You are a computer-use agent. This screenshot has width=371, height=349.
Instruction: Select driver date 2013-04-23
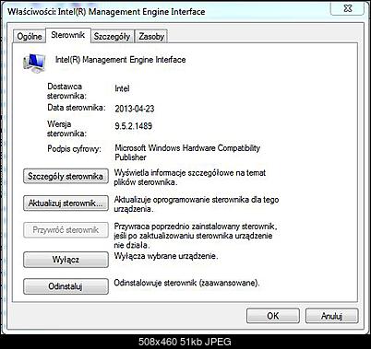[x=135, y=109]
